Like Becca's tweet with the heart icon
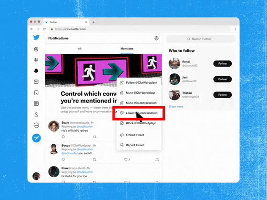The height and width of the screenshot is (200, 267). 126,160
